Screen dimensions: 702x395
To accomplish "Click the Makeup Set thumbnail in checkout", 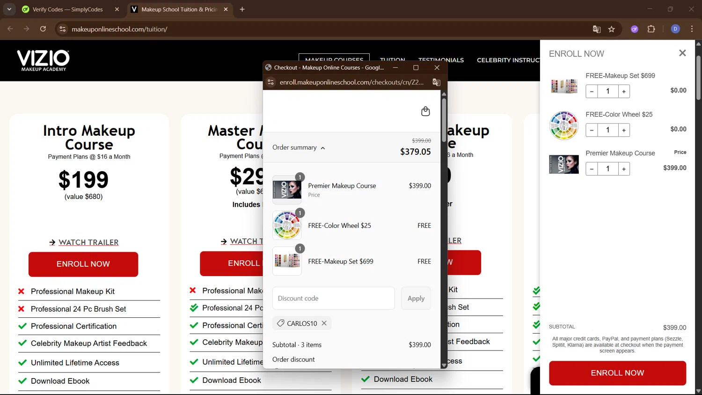I will (x=287, y=261).
